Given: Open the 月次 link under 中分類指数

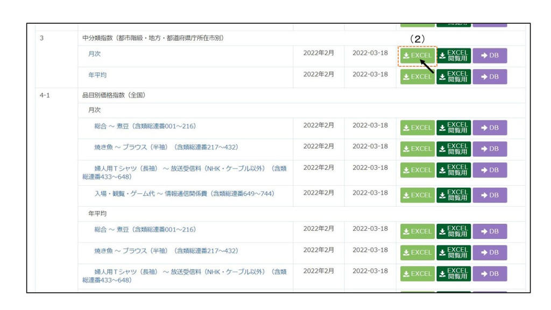Looking at the screenshot, I should pyautogui.click(x=95, y=54).
